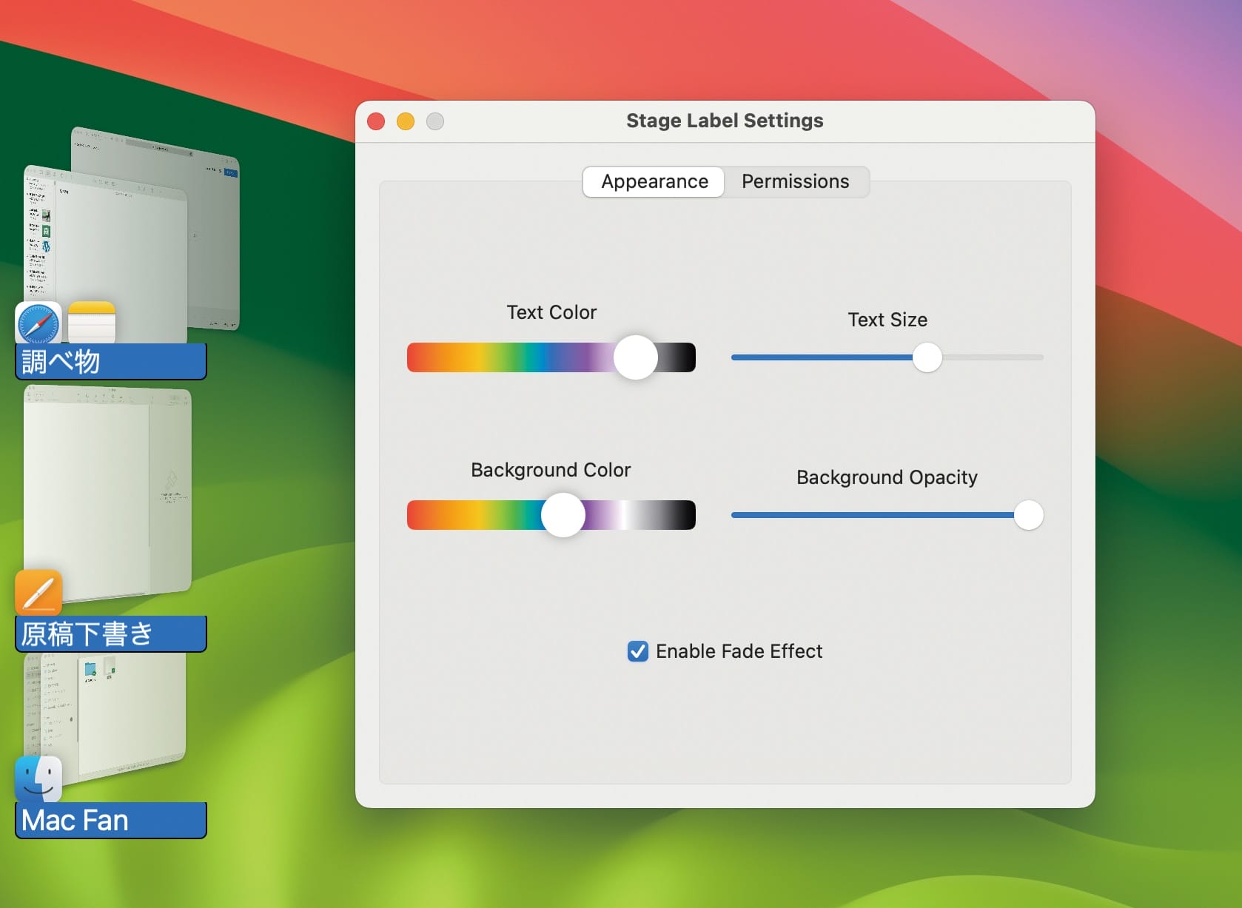This screenshot has width=1242, height=908.
Task: Click the Safari icon in Stage Manager
Action: pos(38,323)
